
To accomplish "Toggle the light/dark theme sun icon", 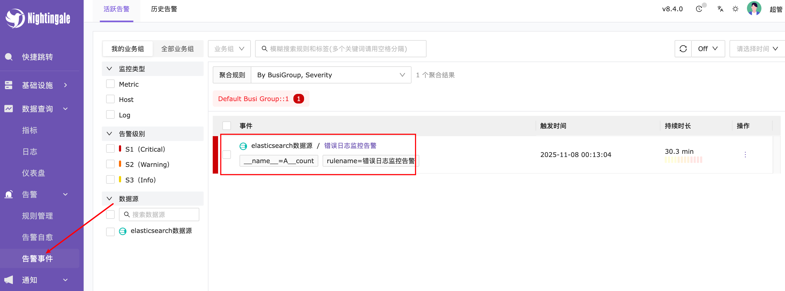I will pos(735,9).
